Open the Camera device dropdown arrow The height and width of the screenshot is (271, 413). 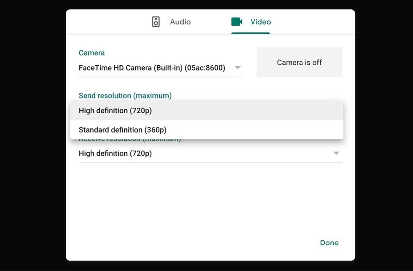(x=238, y=68)
